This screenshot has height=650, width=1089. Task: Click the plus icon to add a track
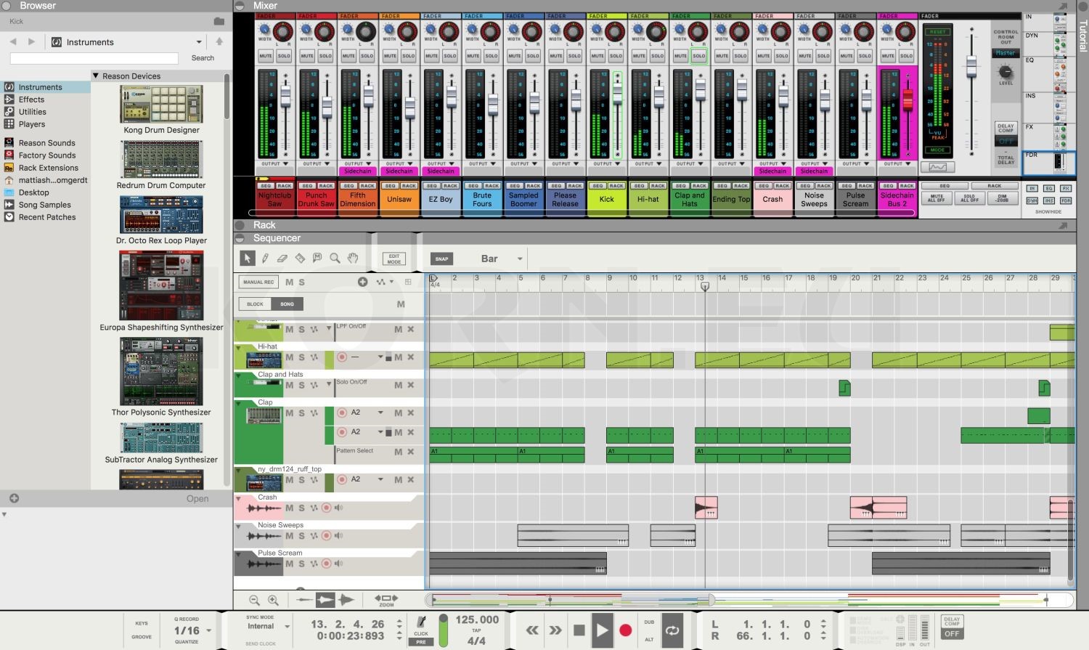(363, 282)
